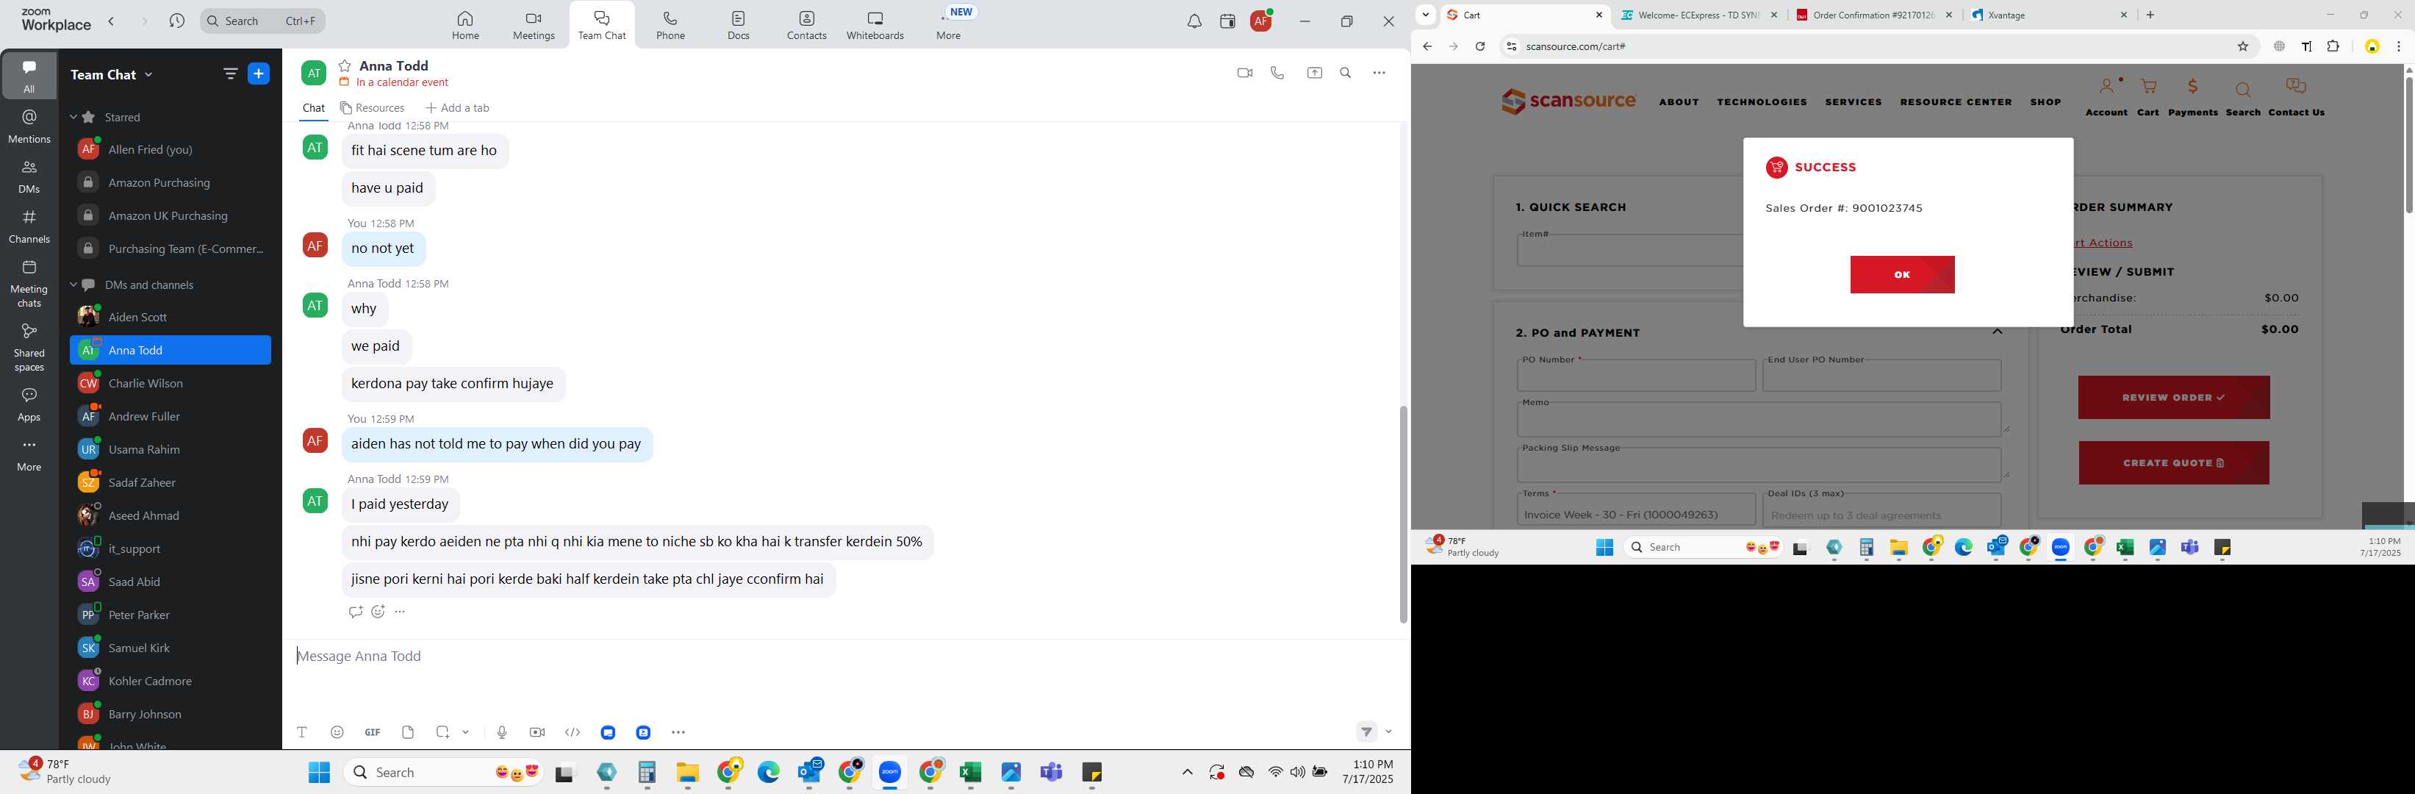
Task: Switch to the Xvantage browser tab
Action: tap(2048, 15)
